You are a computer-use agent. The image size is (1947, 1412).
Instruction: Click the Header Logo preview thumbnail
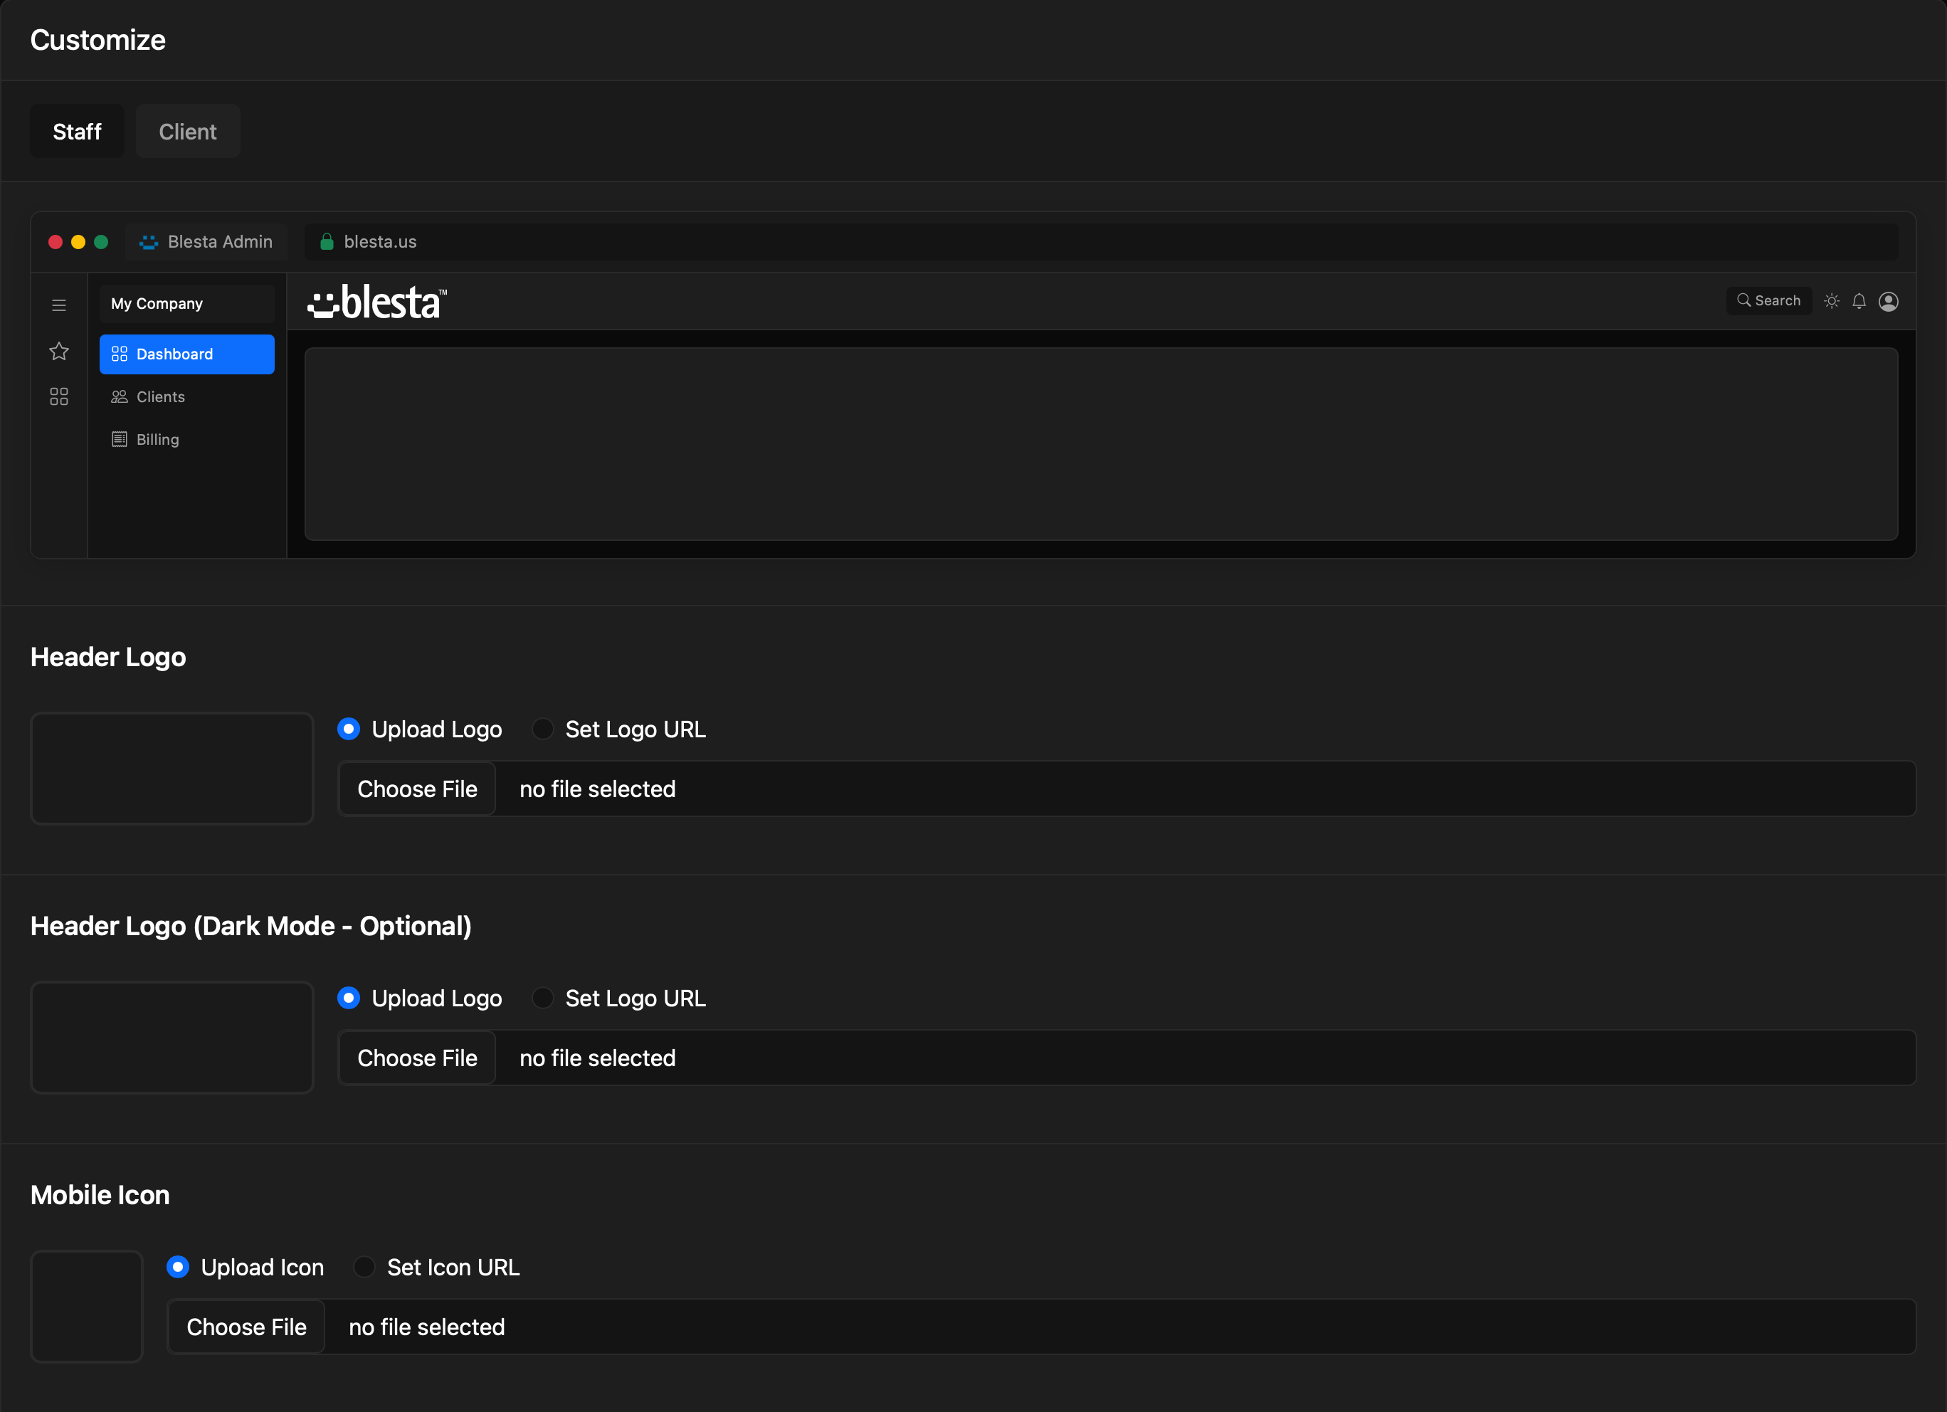172,768
